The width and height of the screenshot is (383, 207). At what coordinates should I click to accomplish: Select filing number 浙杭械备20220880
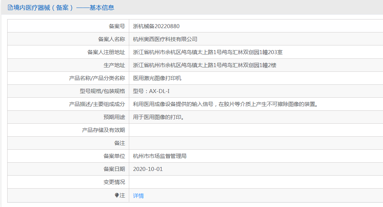point(156,26)
